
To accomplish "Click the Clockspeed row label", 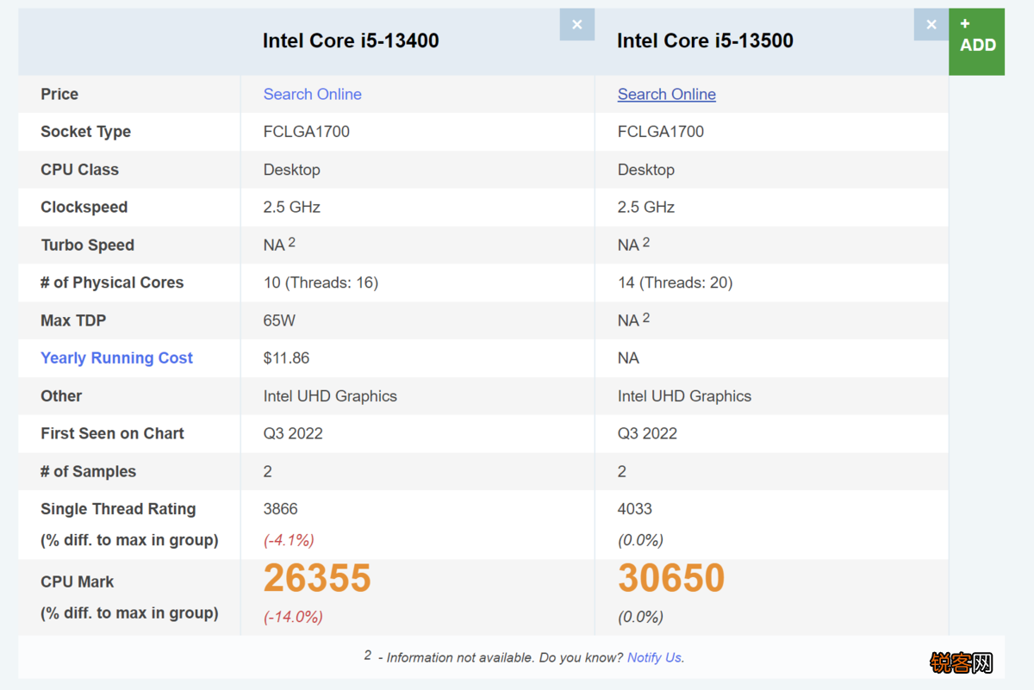I will (84, 207).
